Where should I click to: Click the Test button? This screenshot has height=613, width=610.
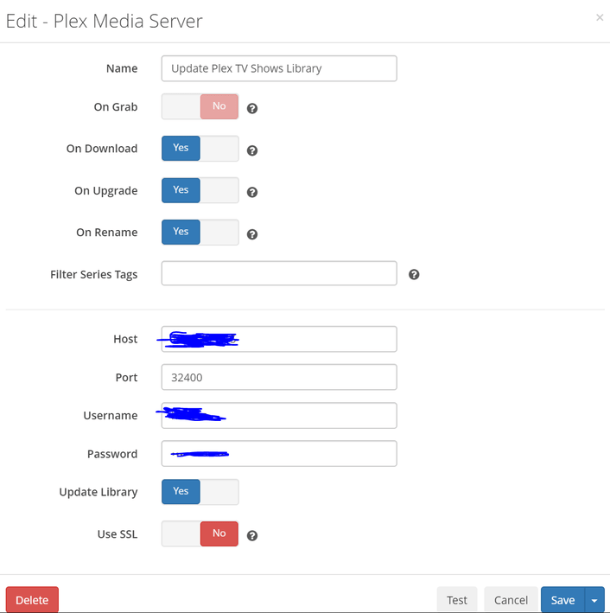coord(457,600)
